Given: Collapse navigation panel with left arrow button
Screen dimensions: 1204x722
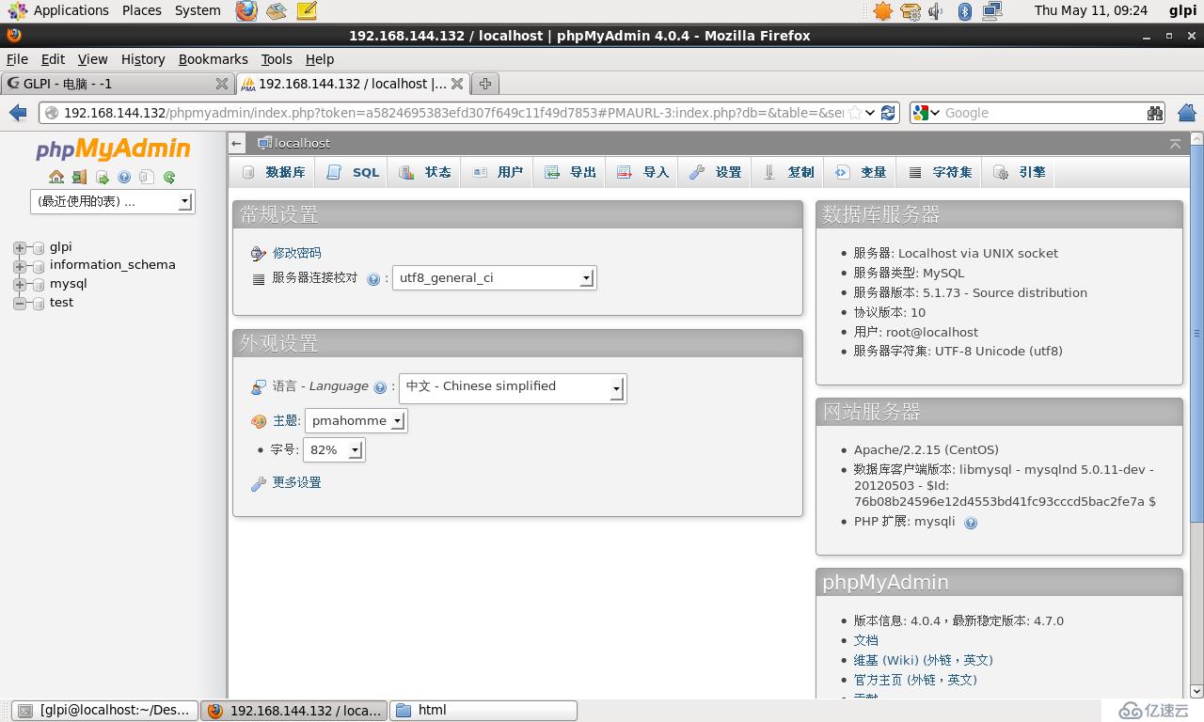Looking at the screenshot, I should 237,143.
